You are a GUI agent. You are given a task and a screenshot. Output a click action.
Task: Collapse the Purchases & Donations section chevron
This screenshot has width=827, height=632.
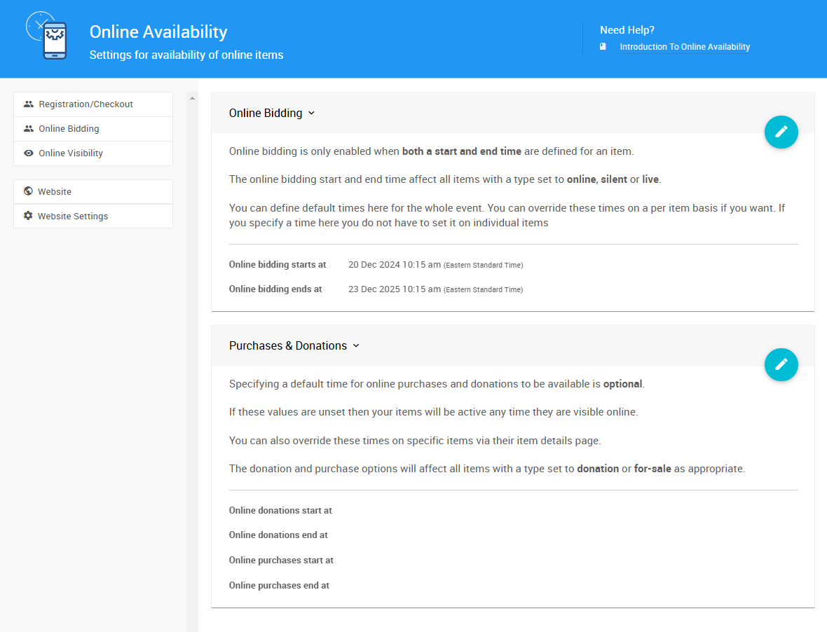coord(356,345)
